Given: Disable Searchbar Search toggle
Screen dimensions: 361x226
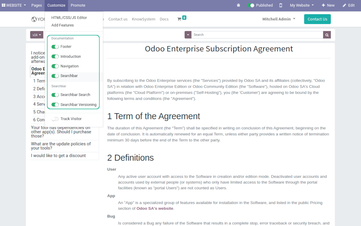Looking at the screenshot, I should 55,95.
